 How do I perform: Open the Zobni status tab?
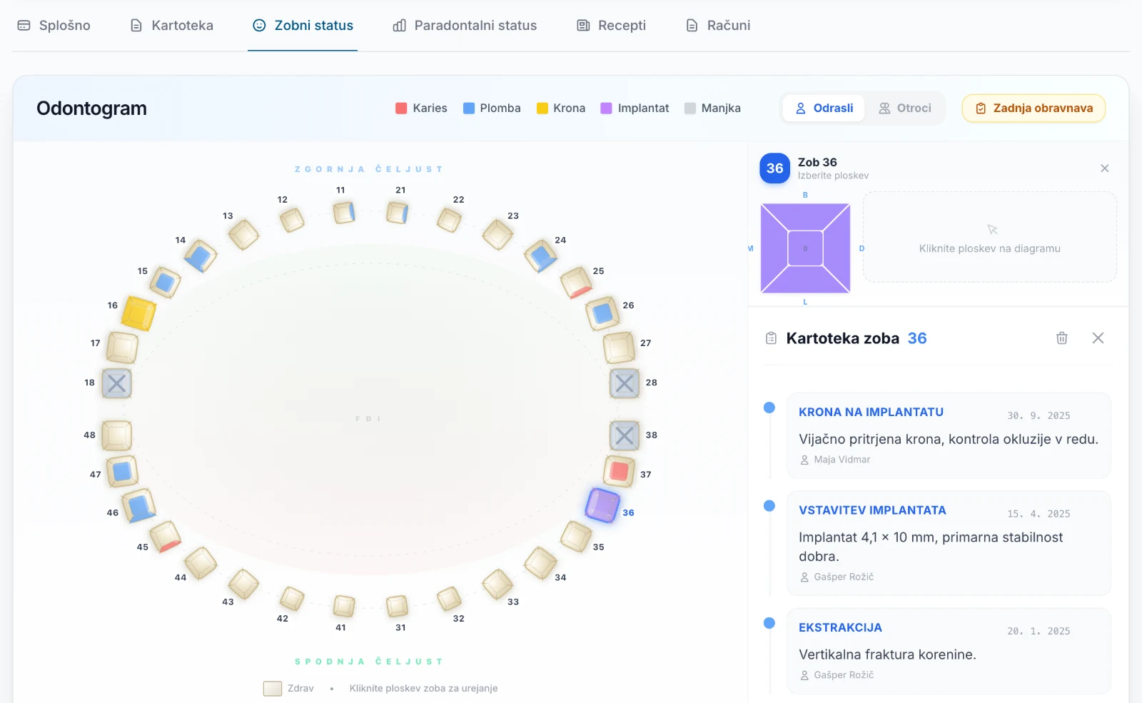coord(303,26)
